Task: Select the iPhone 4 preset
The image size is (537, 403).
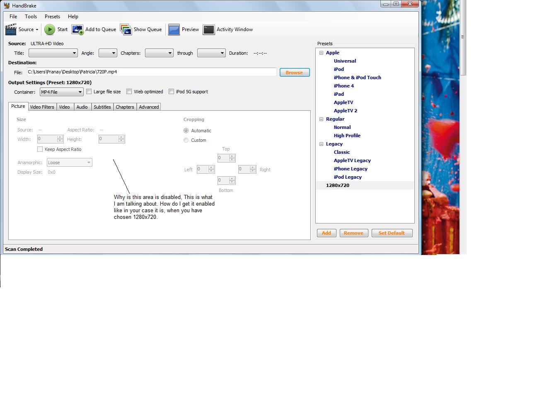Action: click(344, 86)
